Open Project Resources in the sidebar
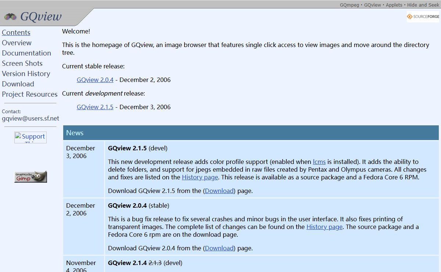This screenshot has height=272, width=441. click(30, 94)
